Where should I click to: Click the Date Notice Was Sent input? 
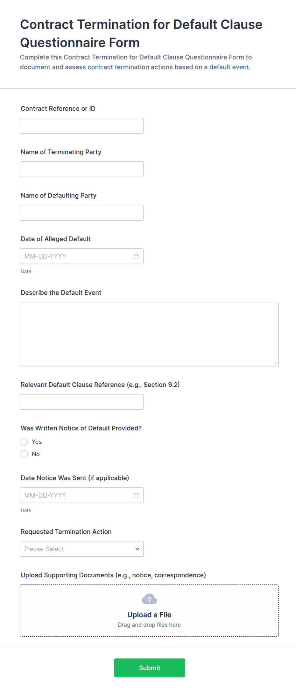(82, 495)
